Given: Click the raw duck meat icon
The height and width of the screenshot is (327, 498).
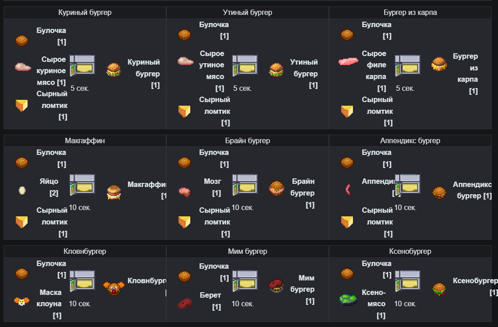Looking at the screenshot, I should tap(185, 61).
